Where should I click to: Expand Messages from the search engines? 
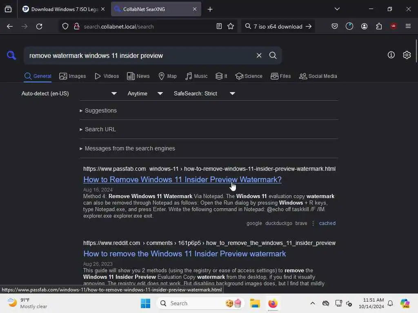pos(127,148)
